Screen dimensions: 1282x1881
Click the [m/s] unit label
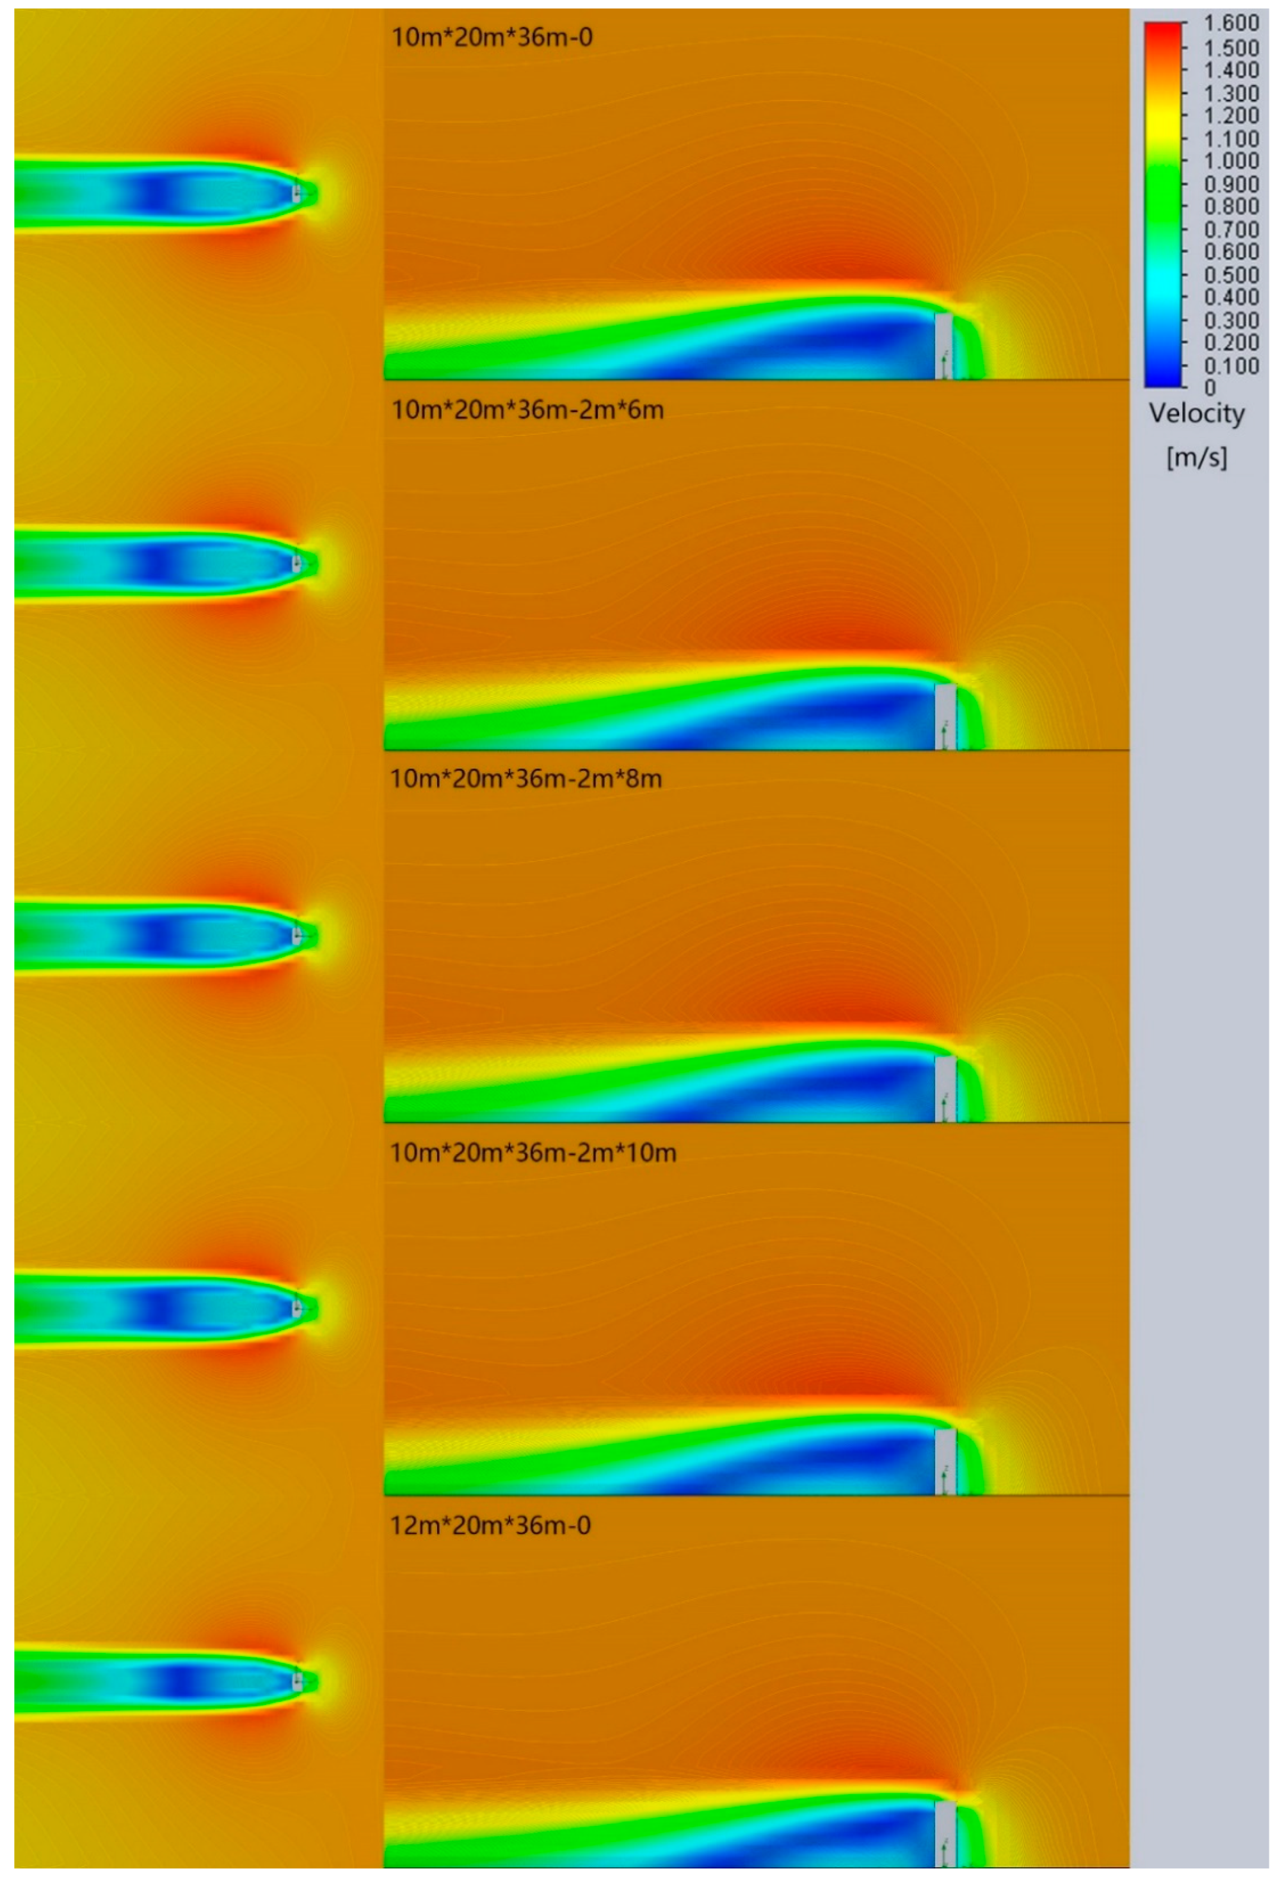point(1196,458)
